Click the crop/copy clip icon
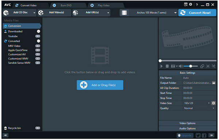Viewport: 219px width, 140px height. [x=202, y=66]
